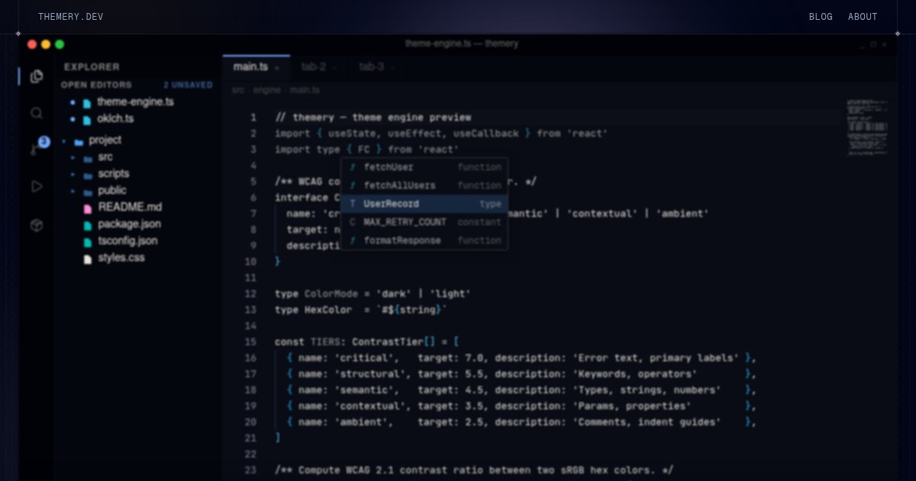Screen dimensions: 916x481
Task: Click the tsconfig.json file icon
Action: [86, 240]
